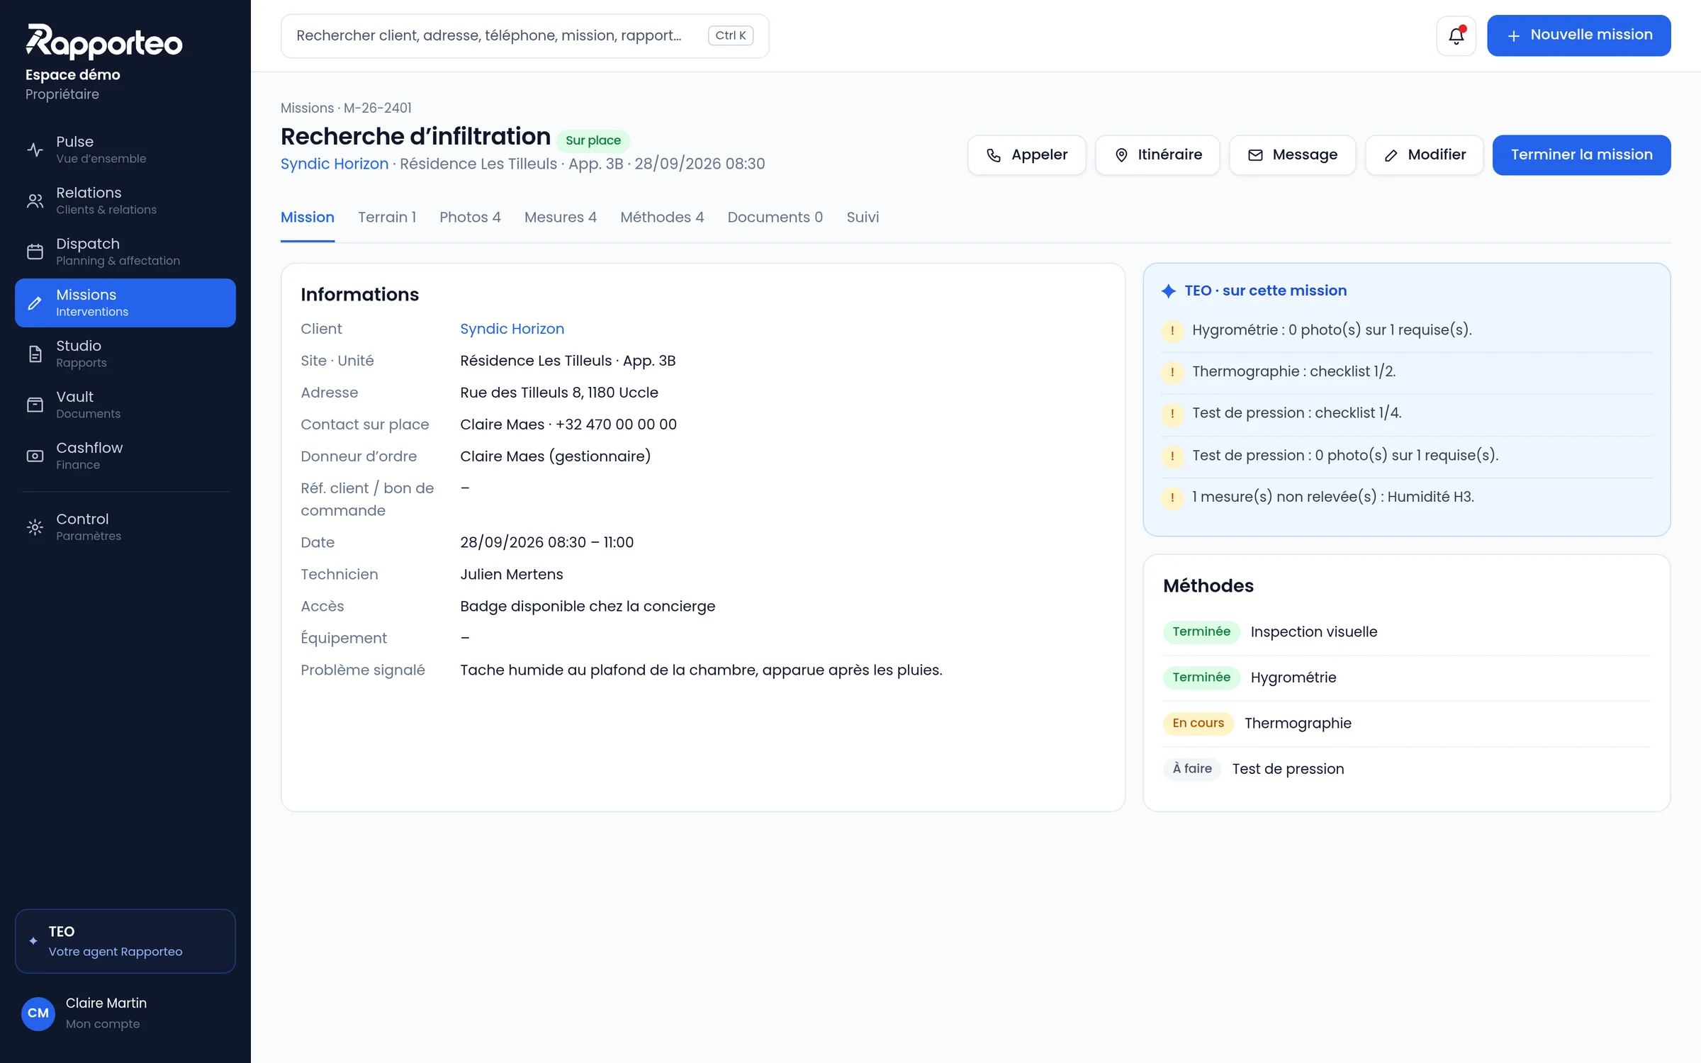Click the Studio document icon
The height and width of the screenshot is (1063, 1701).
tap(35, 354)
